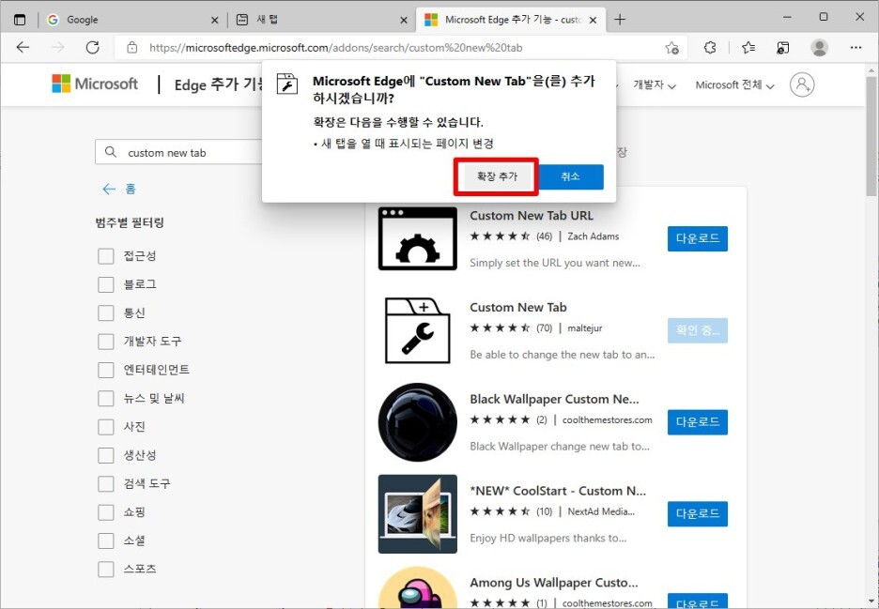Click the Microsoft logo

point(95,84)
